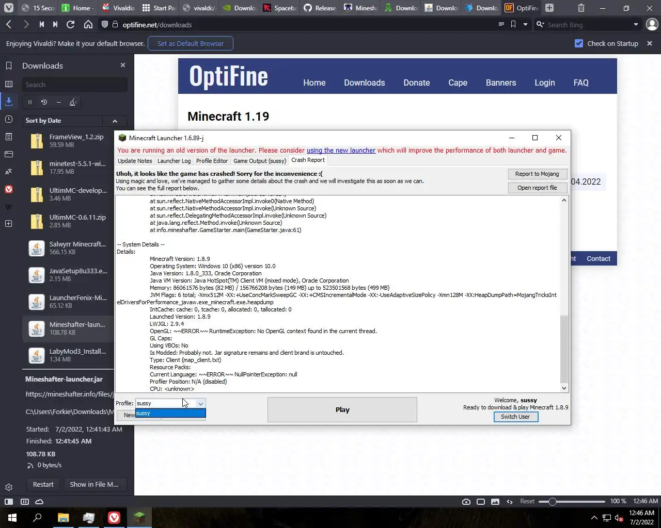Open the Vivaldi main menu icon
The height and width of the screenshot is (528, 661).
point(9,8)
